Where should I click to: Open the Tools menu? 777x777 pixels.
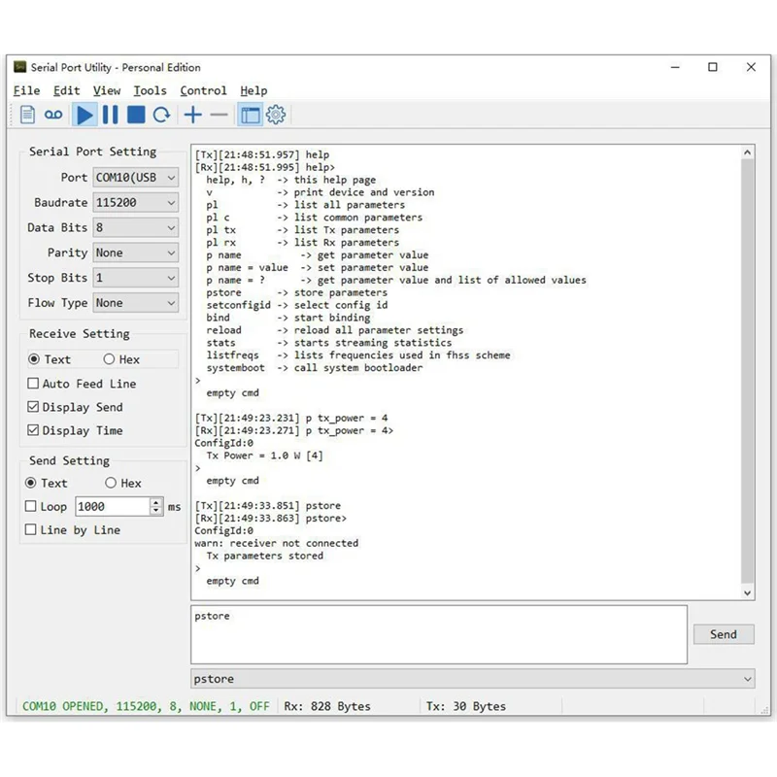[150, 90]
